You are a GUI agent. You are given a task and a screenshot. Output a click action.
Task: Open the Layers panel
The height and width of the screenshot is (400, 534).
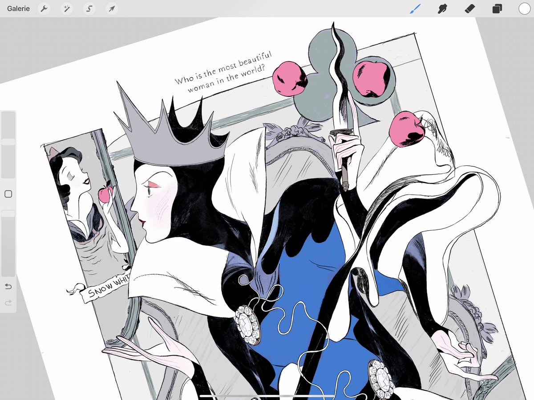point(497,8)
